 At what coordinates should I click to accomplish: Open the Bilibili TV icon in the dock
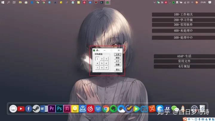coord(144,109)
